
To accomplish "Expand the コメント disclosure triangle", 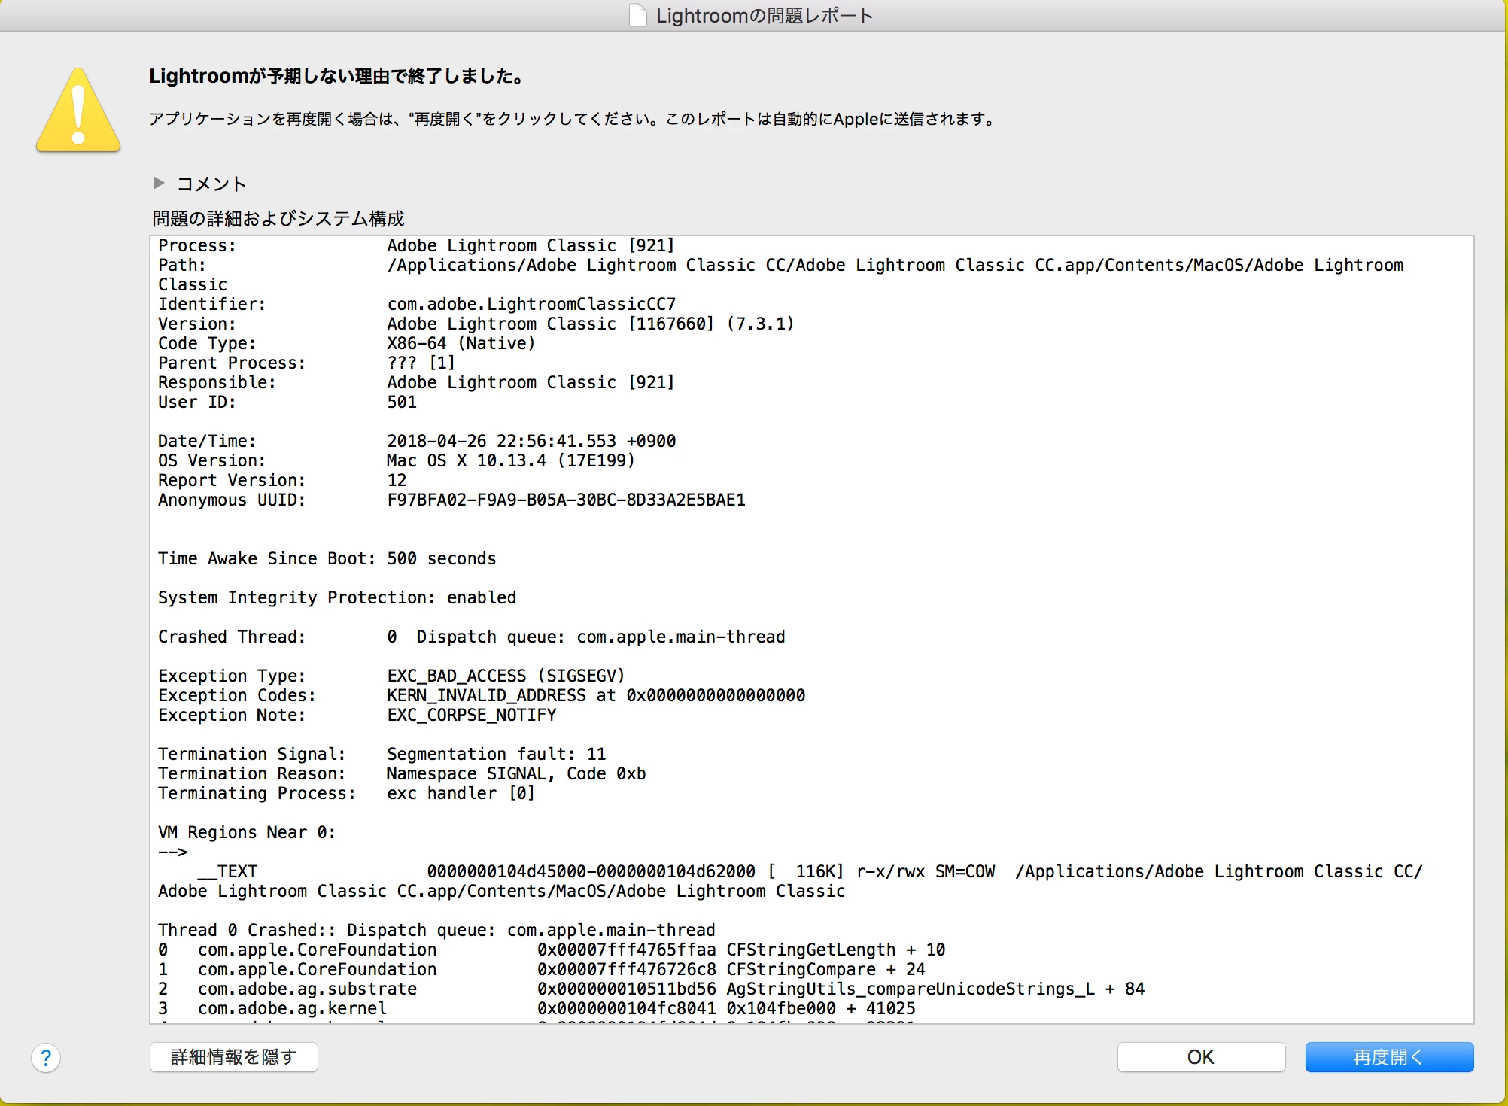I will pos(159,183).
